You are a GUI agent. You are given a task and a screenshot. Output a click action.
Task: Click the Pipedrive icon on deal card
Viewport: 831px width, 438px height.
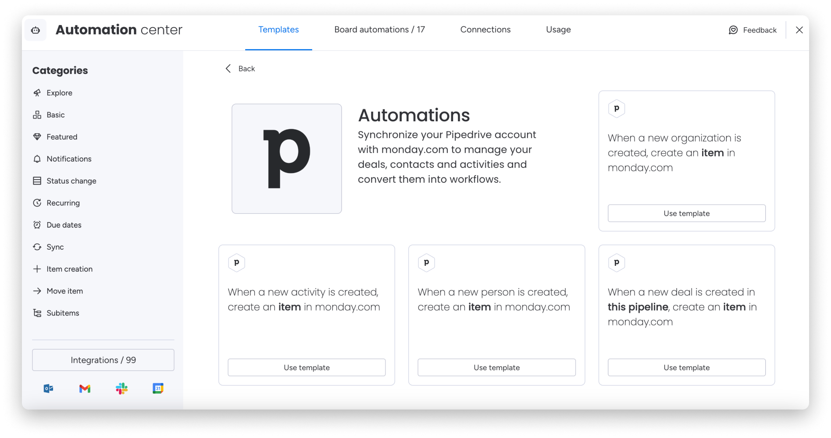617,263
